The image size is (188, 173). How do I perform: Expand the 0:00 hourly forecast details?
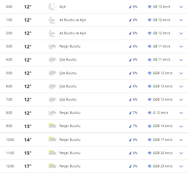[181, 7]
